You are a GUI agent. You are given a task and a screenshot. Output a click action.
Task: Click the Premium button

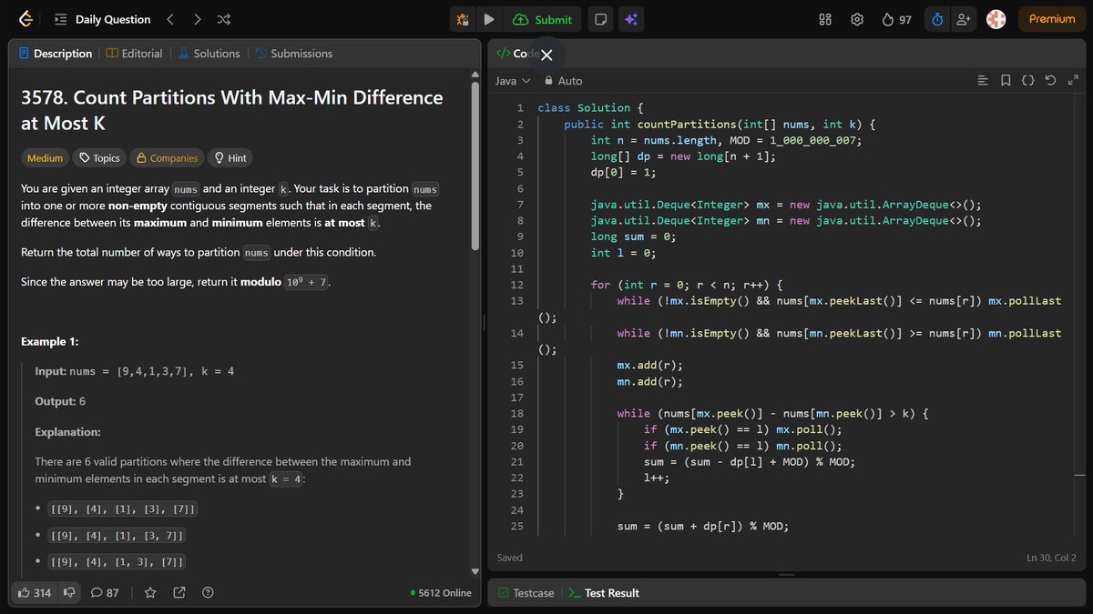[1052, 19]
